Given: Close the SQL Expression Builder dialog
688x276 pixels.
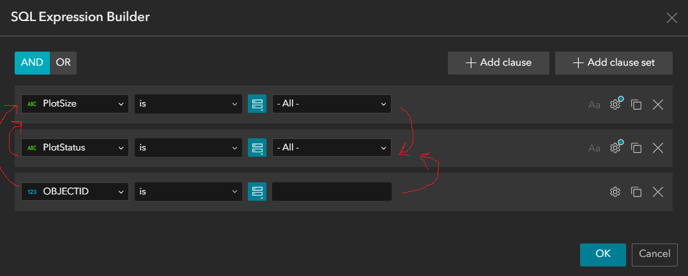Looking at the screenshot, I should (671, 18).
